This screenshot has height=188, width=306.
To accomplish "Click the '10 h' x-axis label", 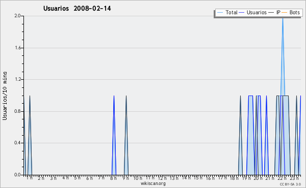I will click(x=138, y=178).
